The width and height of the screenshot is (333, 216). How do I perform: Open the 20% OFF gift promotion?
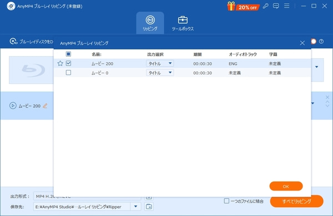(243, 6)
